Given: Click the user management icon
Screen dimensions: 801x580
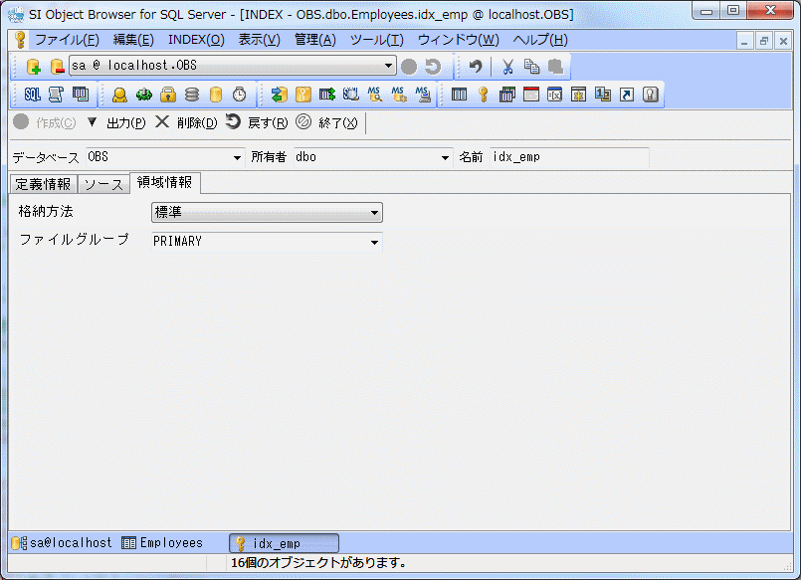Looking at the screenshot, I should click(119, 95).
